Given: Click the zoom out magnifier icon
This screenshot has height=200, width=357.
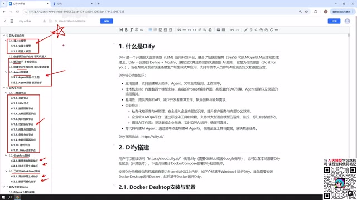Looking at the screenshot, I should 266,30.
